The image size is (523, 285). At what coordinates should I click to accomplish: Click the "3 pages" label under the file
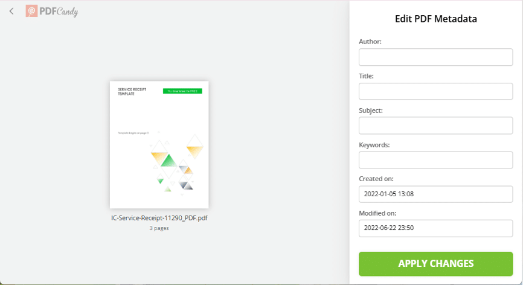pos(159,228)
